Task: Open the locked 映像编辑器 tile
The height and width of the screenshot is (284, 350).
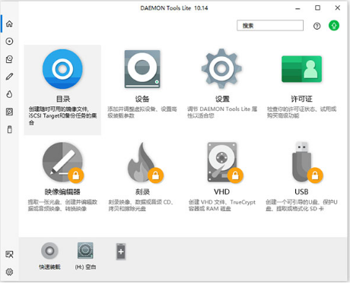Action: point(62,177)
